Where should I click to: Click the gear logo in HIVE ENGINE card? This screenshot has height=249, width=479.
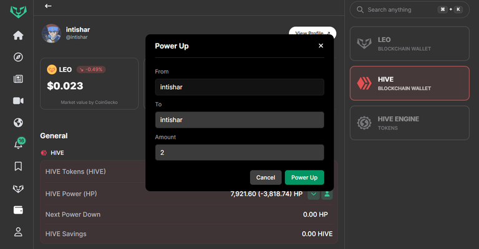tap(364, 123)
